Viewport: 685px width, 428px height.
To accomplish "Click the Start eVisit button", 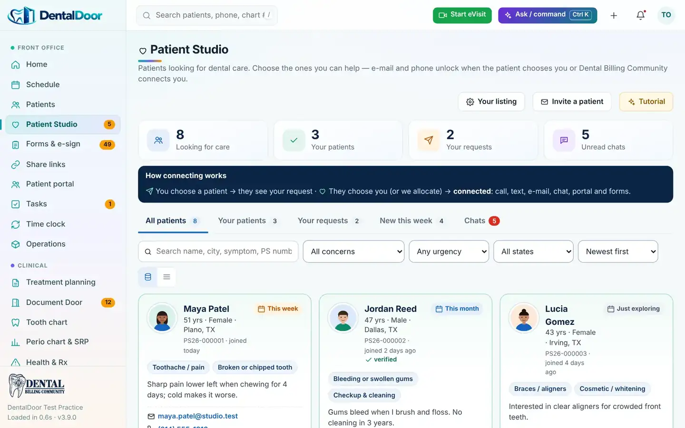I will click(x=462, y=15).
